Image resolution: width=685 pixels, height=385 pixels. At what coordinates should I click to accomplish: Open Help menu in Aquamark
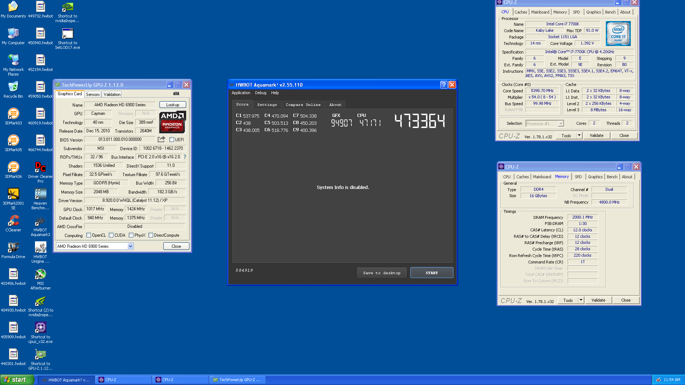click(275, 93)
